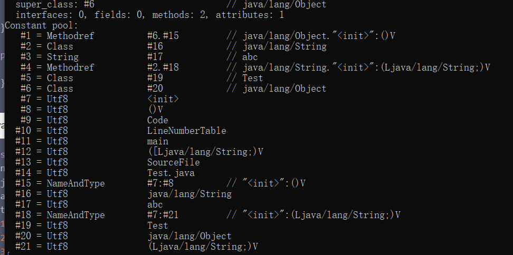Screen dimensions: 513x255
Task: Click the '#17 = Utf8' entry label
Action: tap(41, 204)
